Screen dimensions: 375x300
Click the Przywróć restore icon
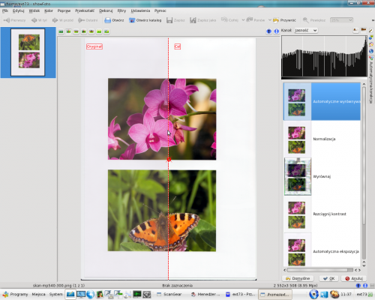point(276,20)
